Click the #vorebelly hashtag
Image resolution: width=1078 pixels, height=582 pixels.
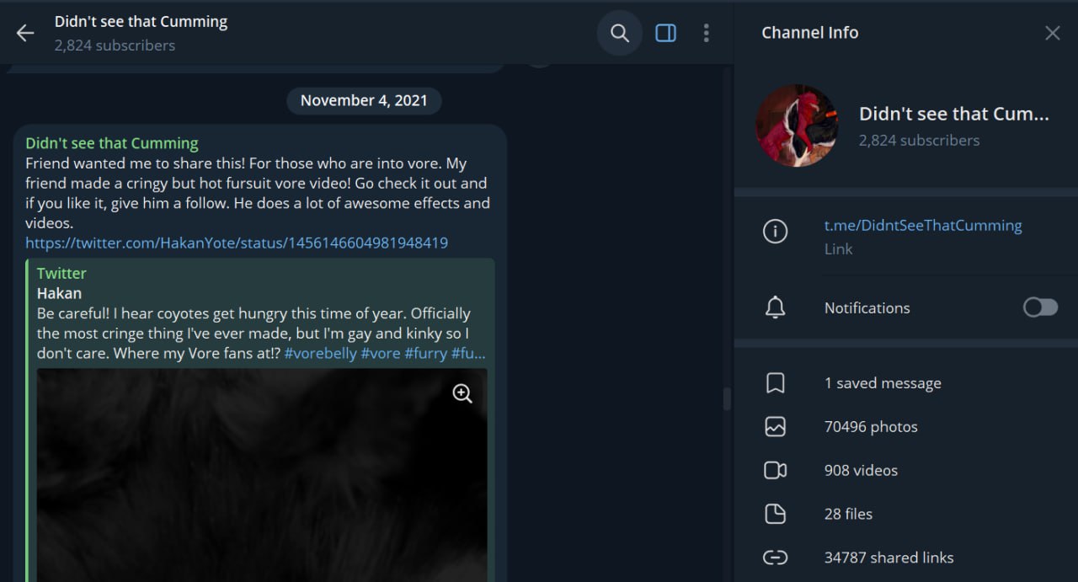[x=320, y=353]
